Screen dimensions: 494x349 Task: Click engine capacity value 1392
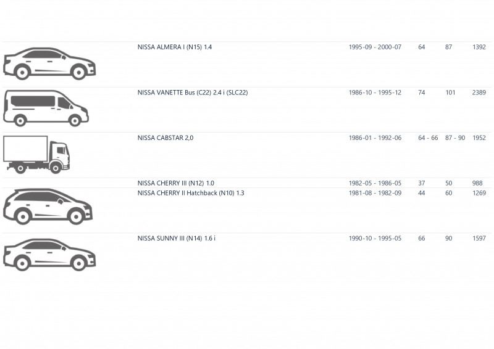pyautogui.click(x=479, y=47)
